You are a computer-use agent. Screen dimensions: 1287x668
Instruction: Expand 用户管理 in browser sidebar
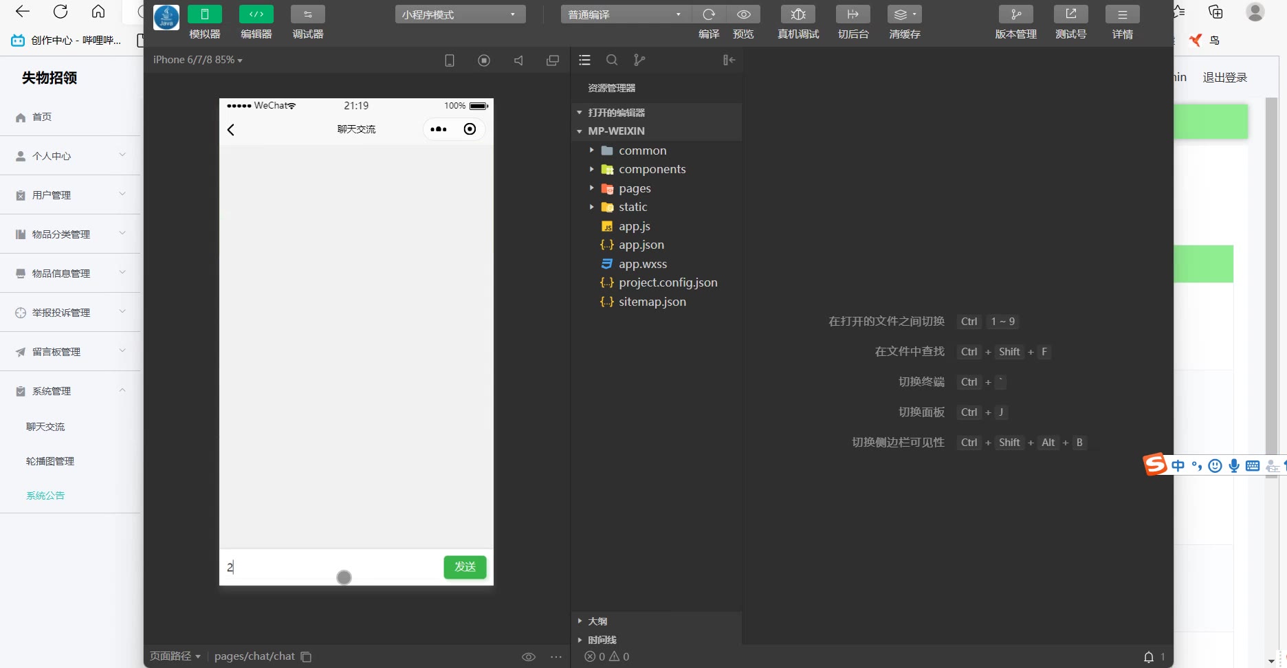pyautogui.click(x=70, y=195)
